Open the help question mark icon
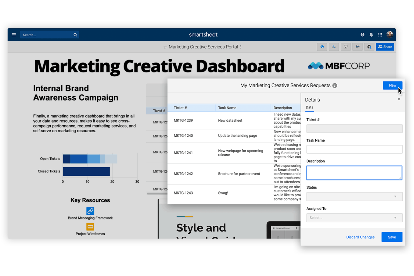The image size is (414, 276). pos(362,35)
